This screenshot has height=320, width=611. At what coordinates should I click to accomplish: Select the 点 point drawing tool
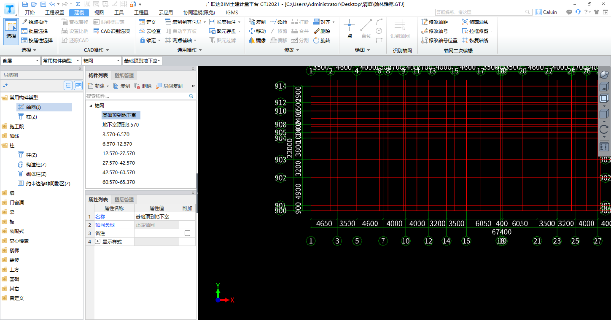pos(349,29)
